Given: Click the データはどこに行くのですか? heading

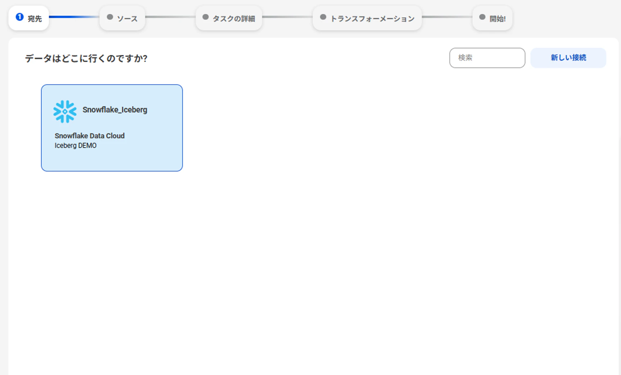Looking at the screenshot, I should tap(86, 58).
